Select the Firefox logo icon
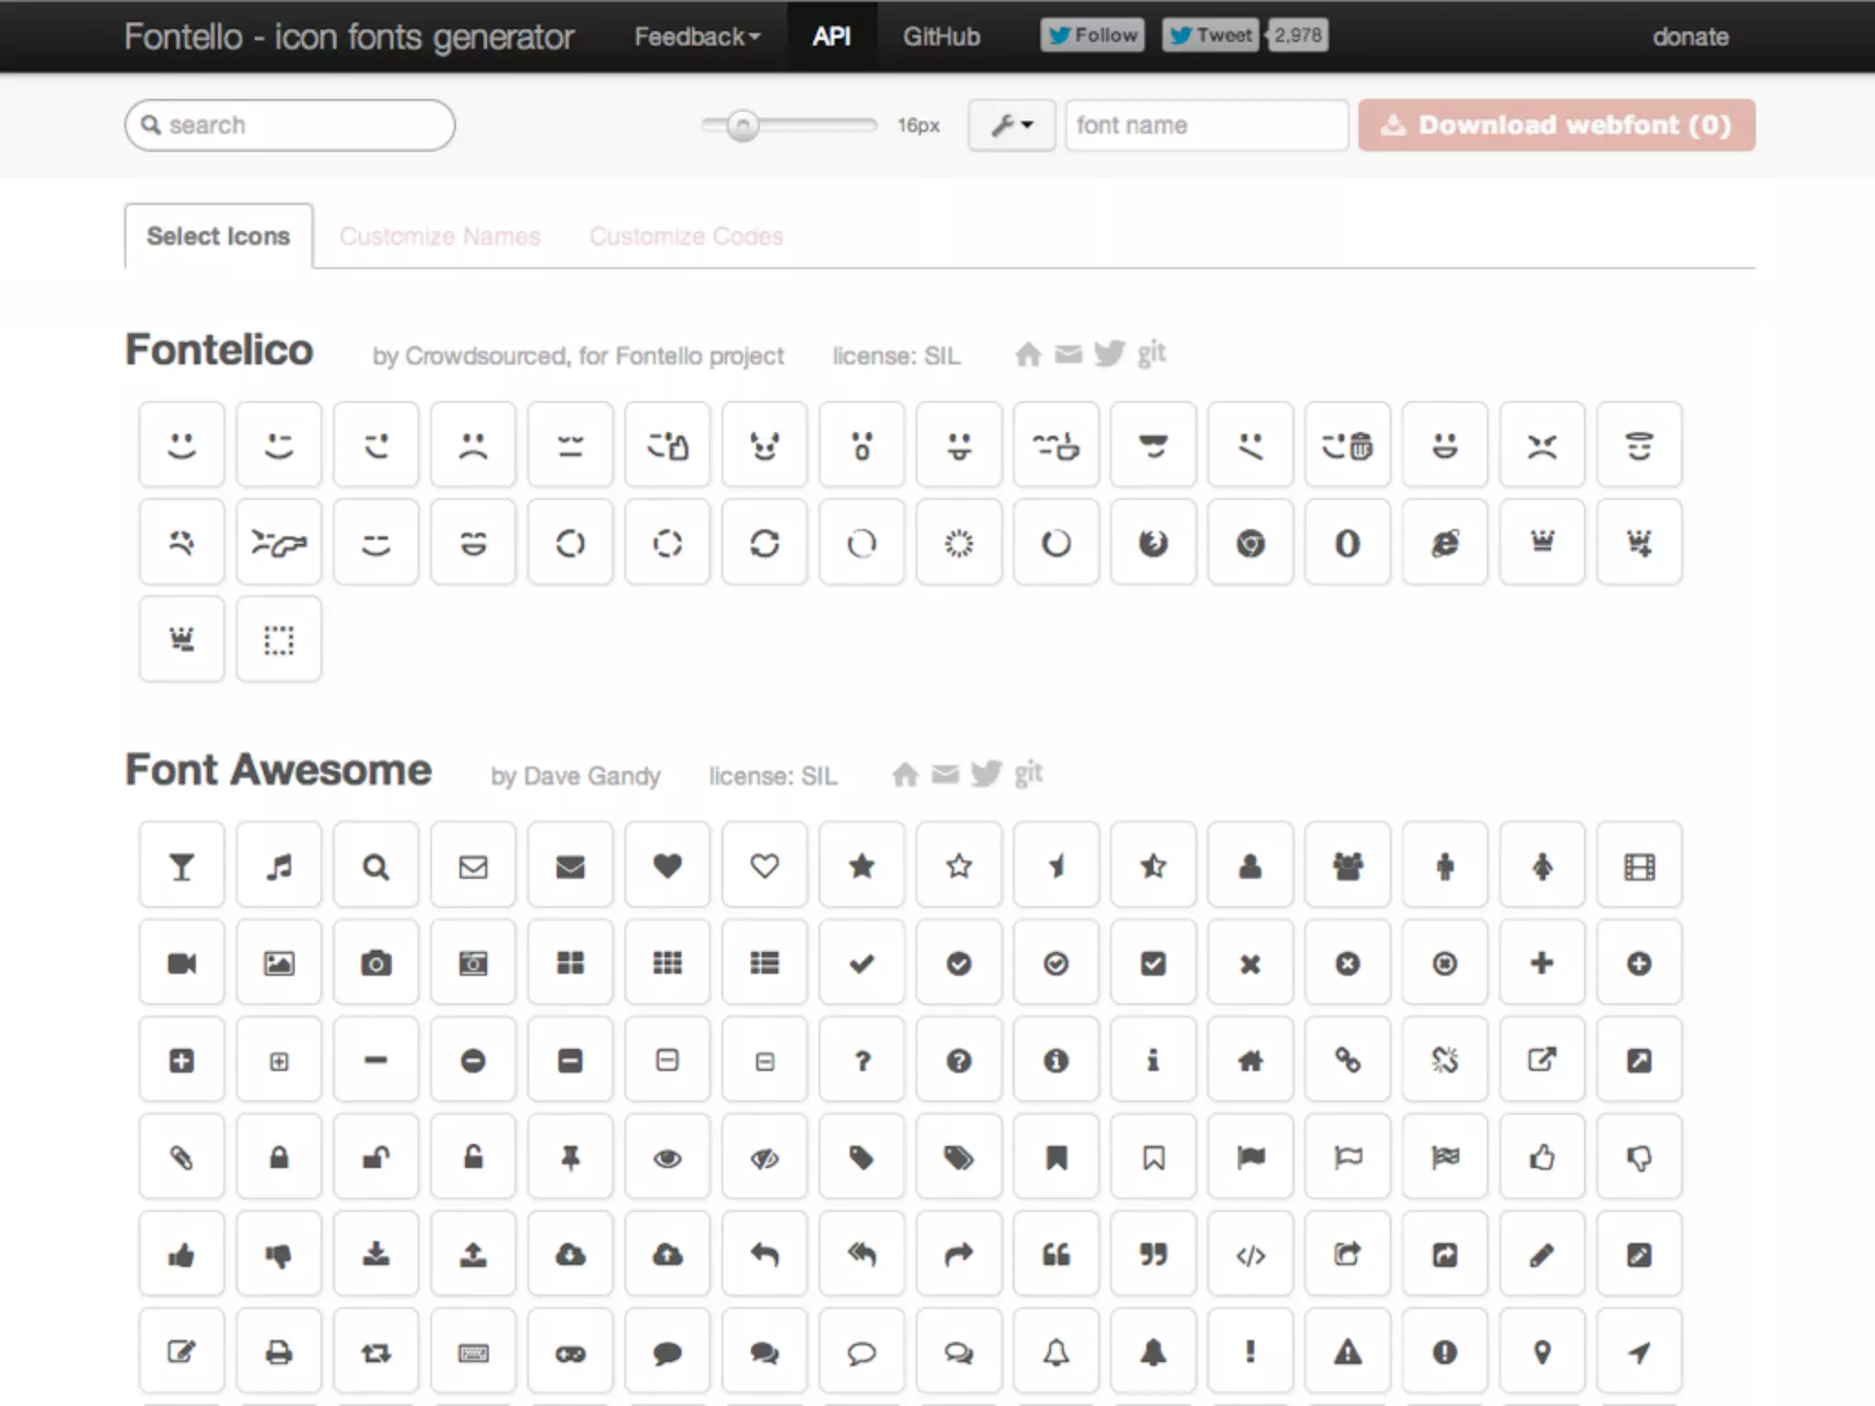1875x1406 pixels. [x=1154, y=543]
